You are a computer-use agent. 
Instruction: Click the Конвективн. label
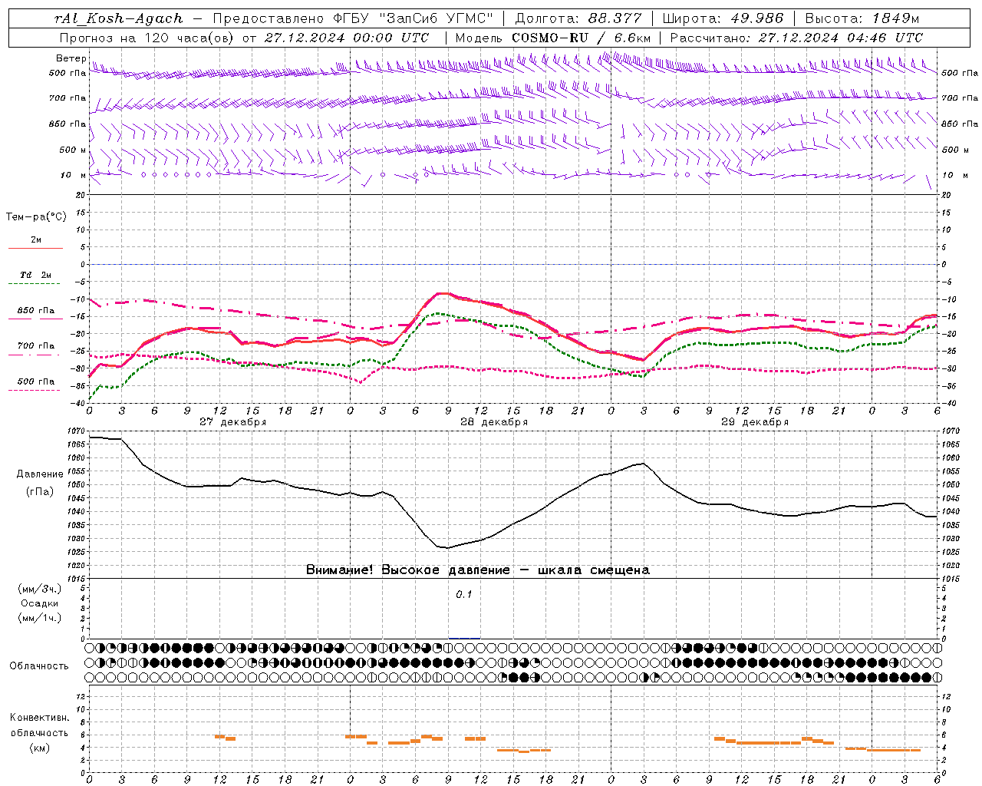(40, 718)
